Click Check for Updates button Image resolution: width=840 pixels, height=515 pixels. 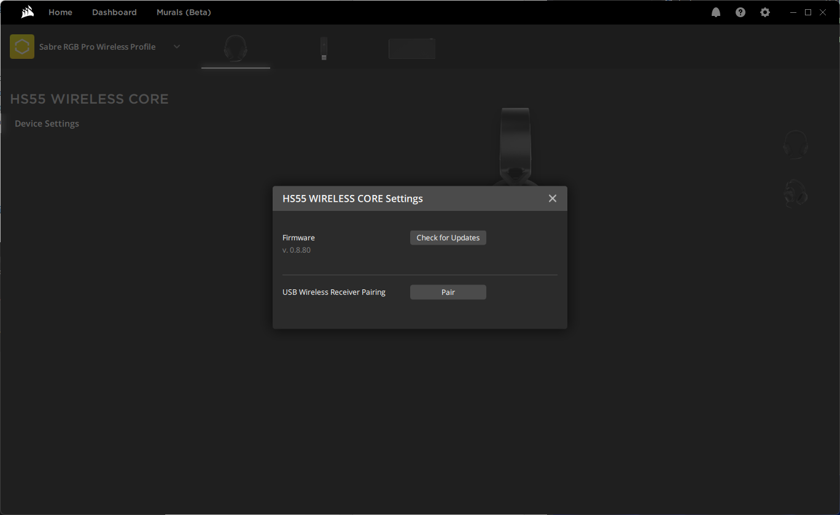448,238
